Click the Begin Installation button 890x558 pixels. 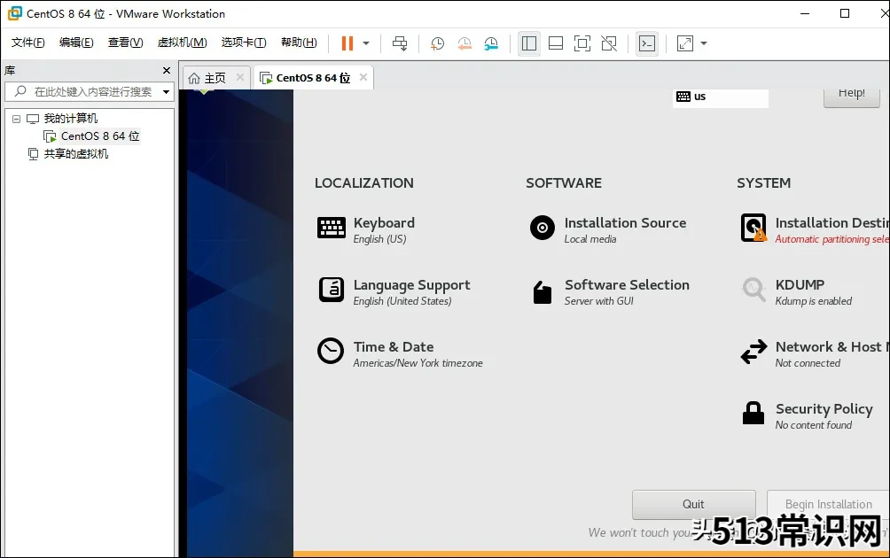coord(828,504)
